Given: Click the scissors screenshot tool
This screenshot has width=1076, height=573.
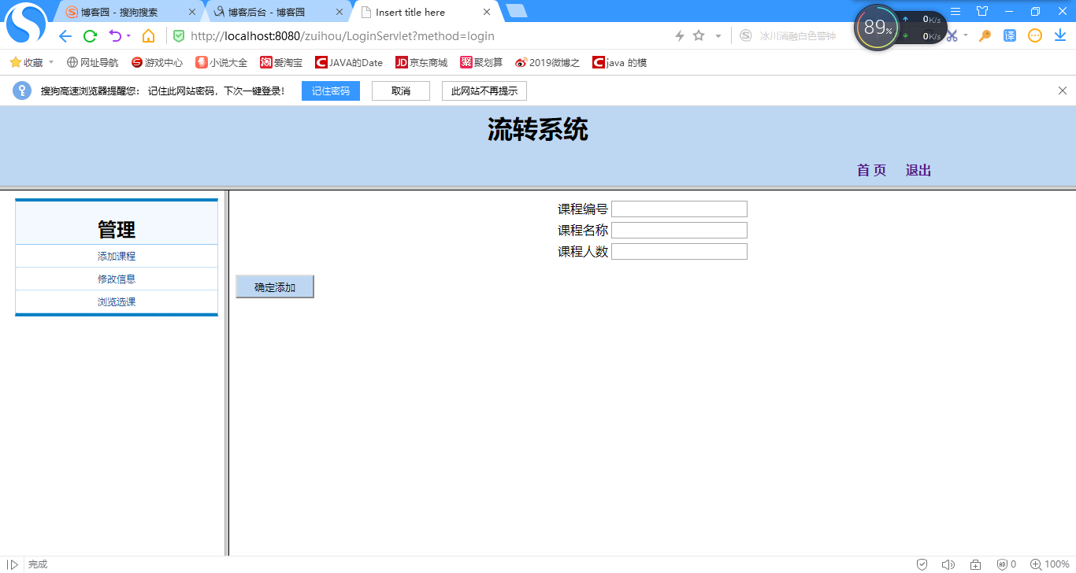Looking at the screenshot, I should [x=952, y=36].
